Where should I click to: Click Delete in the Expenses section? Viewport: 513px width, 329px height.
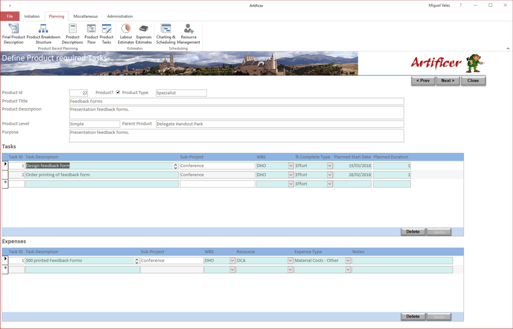point(413,316)
